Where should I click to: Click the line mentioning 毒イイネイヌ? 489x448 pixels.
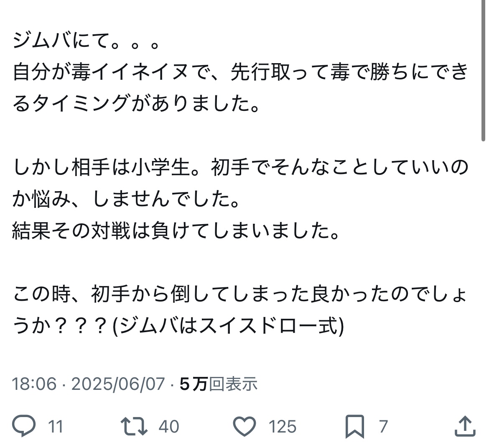[240, 72]
